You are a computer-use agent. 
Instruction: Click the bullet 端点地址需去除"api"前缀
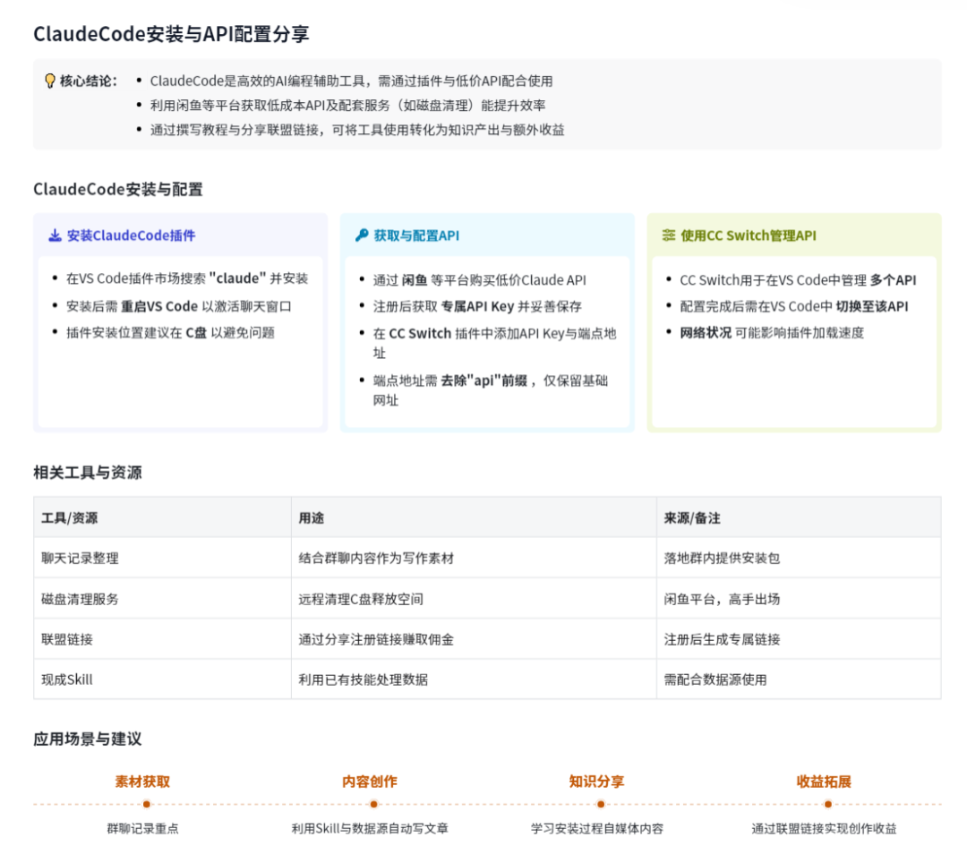pos(491,389)
